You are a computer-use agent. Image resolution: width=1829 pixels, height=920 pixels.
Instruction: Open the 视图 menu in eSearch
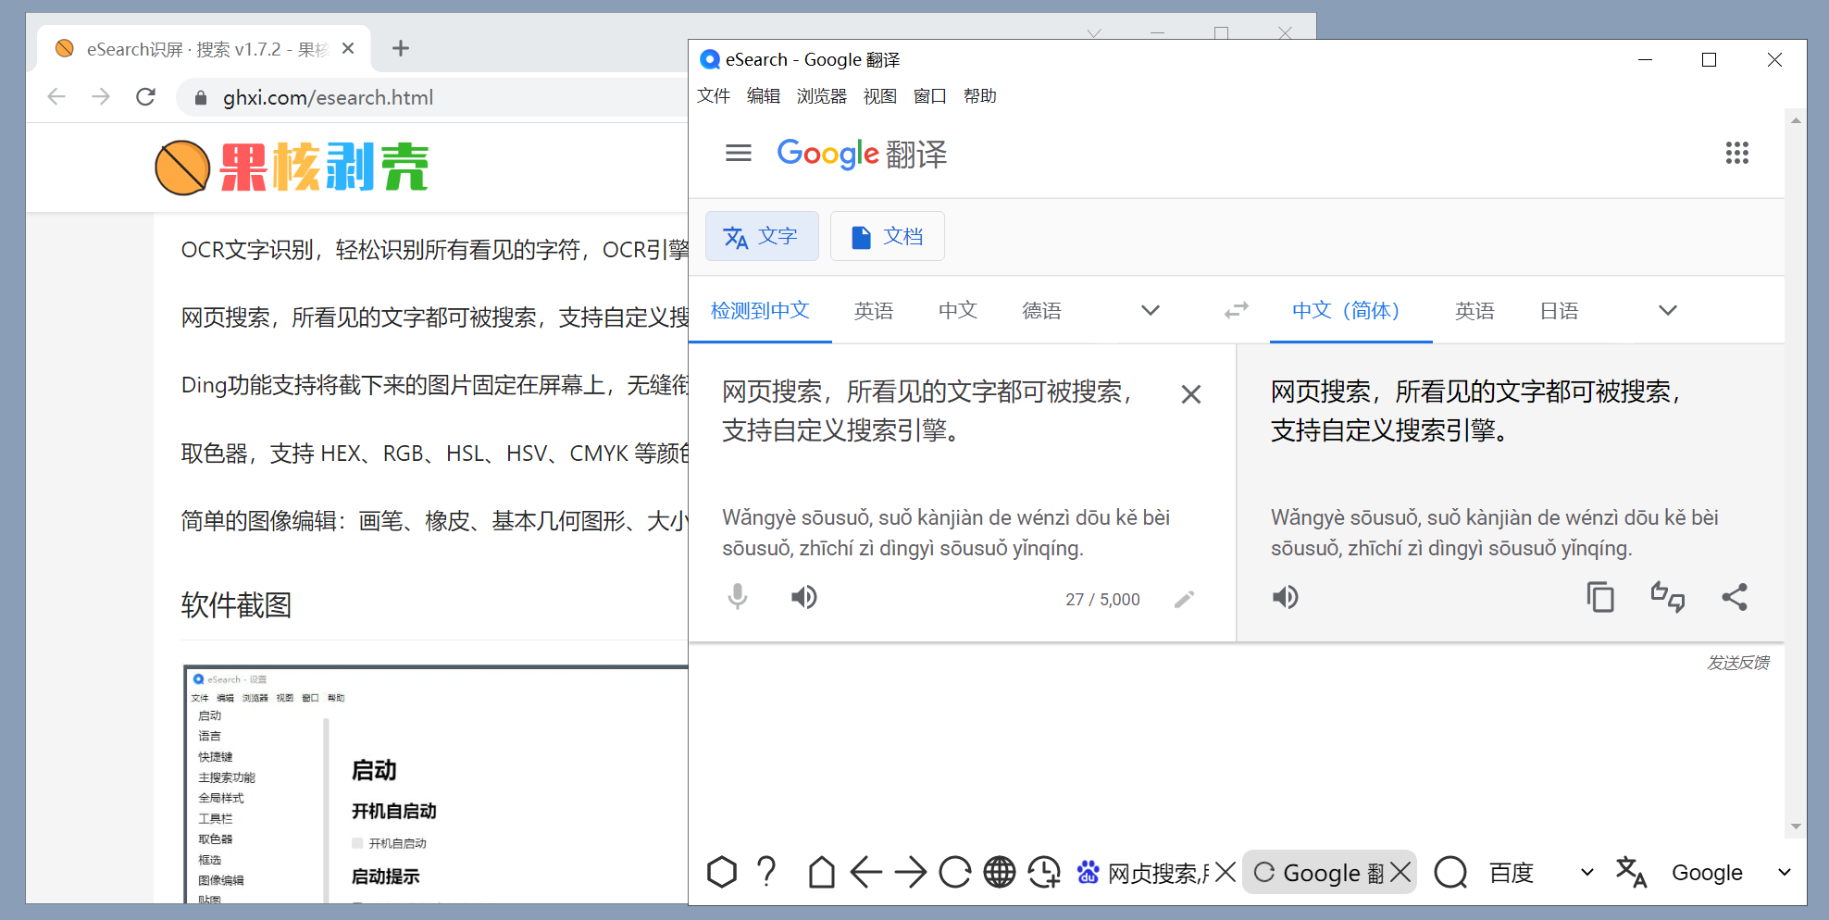tap(879, 96)
